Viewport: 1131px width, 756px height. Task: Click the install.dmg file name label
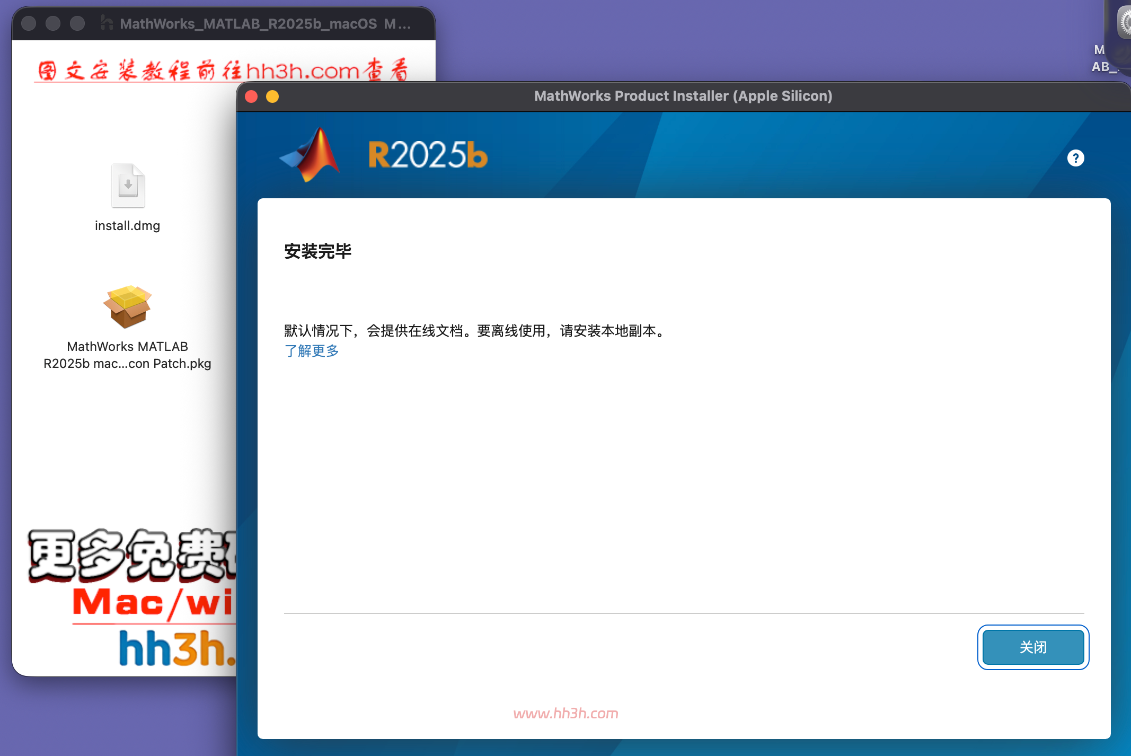click(x=127, y=226)
